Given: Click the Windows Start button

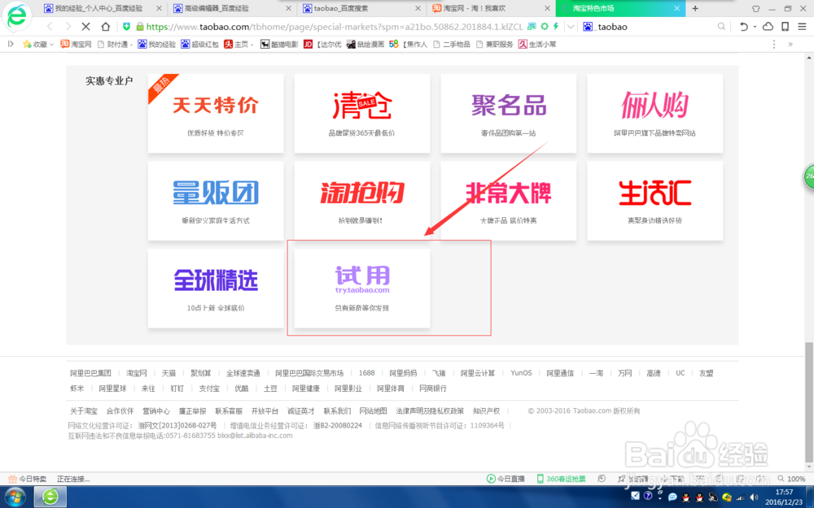Looking at the screenshot, I should 15,497.
